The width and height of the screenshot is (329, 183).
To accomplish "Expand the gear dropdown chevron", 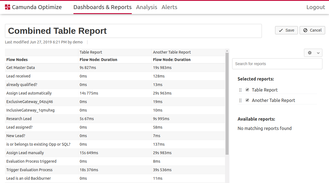I will tap(318, 53).
